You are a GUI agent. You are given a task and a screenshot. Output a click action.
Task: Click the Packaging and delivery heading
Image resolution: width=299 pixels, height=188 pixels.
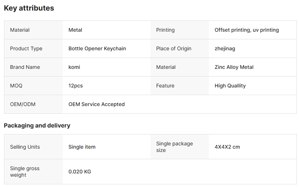pyautogui.click(x=37, y=125)
